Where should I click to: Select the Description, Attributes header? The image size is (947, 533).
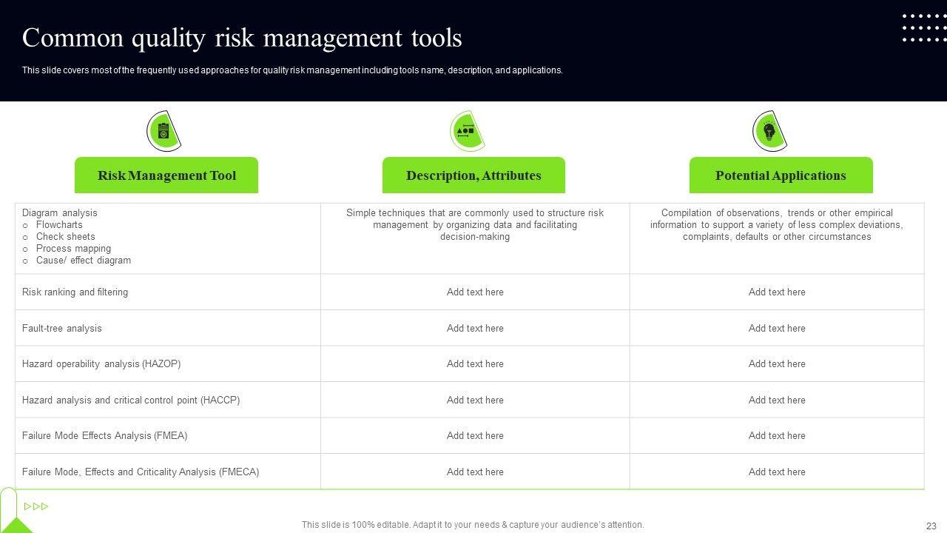[473, 175]
